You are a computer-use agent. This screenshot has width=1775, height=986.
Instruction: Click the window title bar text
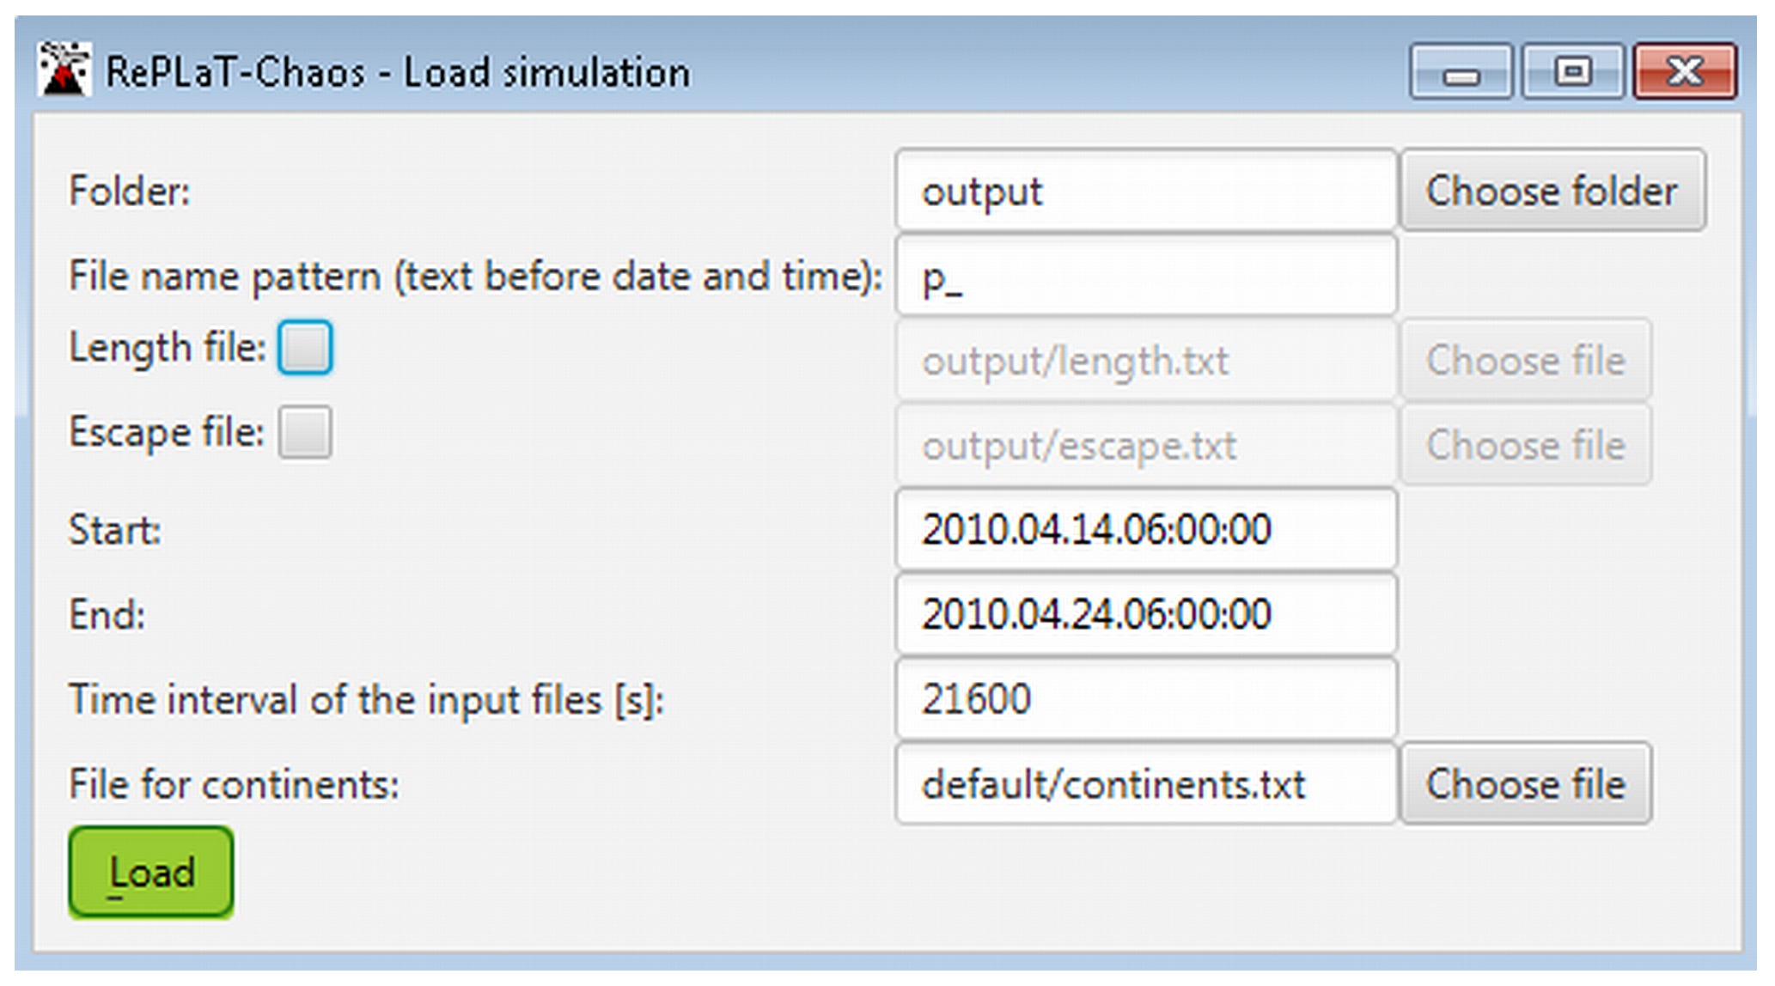click(398, 72)
